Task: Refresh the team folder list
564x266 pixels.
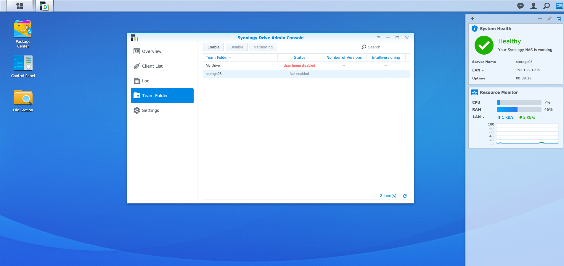Action: pos(404,196)
